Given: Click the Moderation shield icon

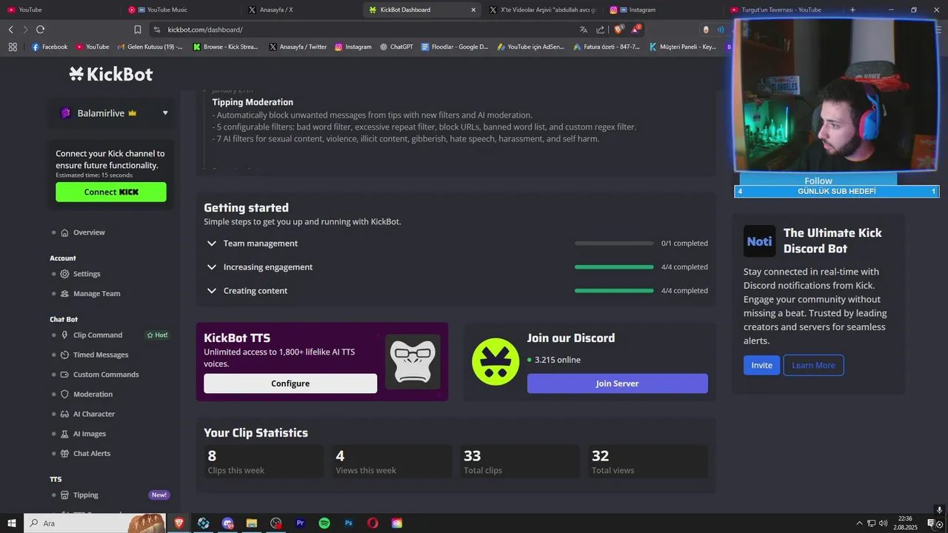Looking at the screenshot, I should [64, 395].
